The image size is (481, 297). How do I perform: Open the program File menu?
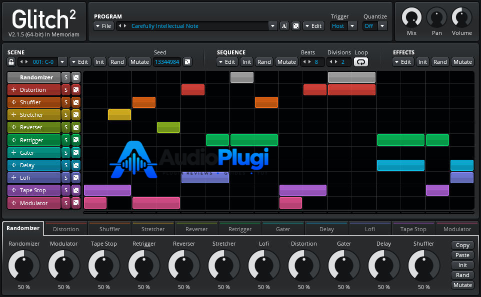[103, 26]
